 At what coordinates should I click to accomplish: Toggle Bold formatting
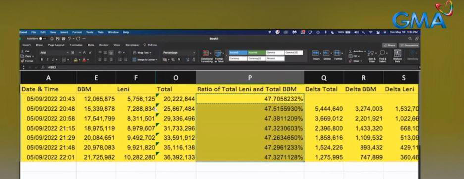pyautogui.click(x=42, y=60)
